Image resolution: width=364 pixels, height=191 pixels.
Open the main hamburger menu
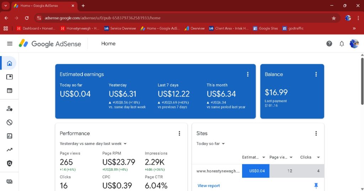point(10,44)
